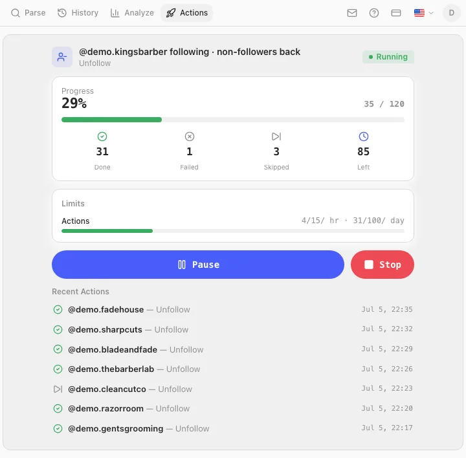
Task: Click the blue clock Left icon
Action: click(x=364, y=136)
